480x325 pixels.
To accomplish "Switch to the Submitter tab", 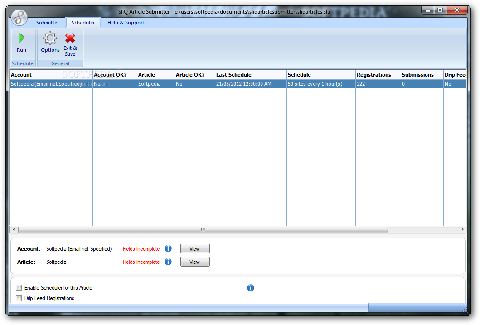I will [x=48, y=23].
